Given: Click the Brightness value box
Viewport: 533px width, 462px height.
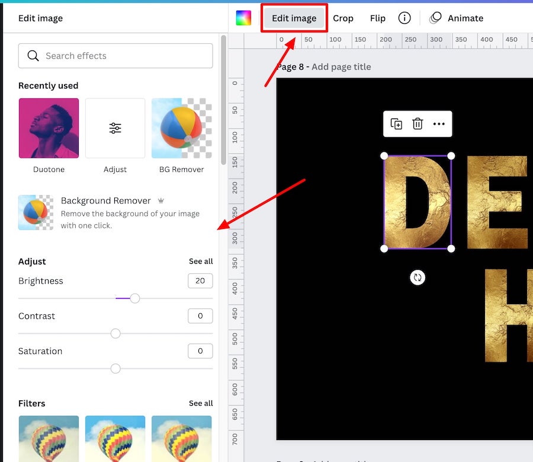Looking at the screenshot, I should click(200, 281).
